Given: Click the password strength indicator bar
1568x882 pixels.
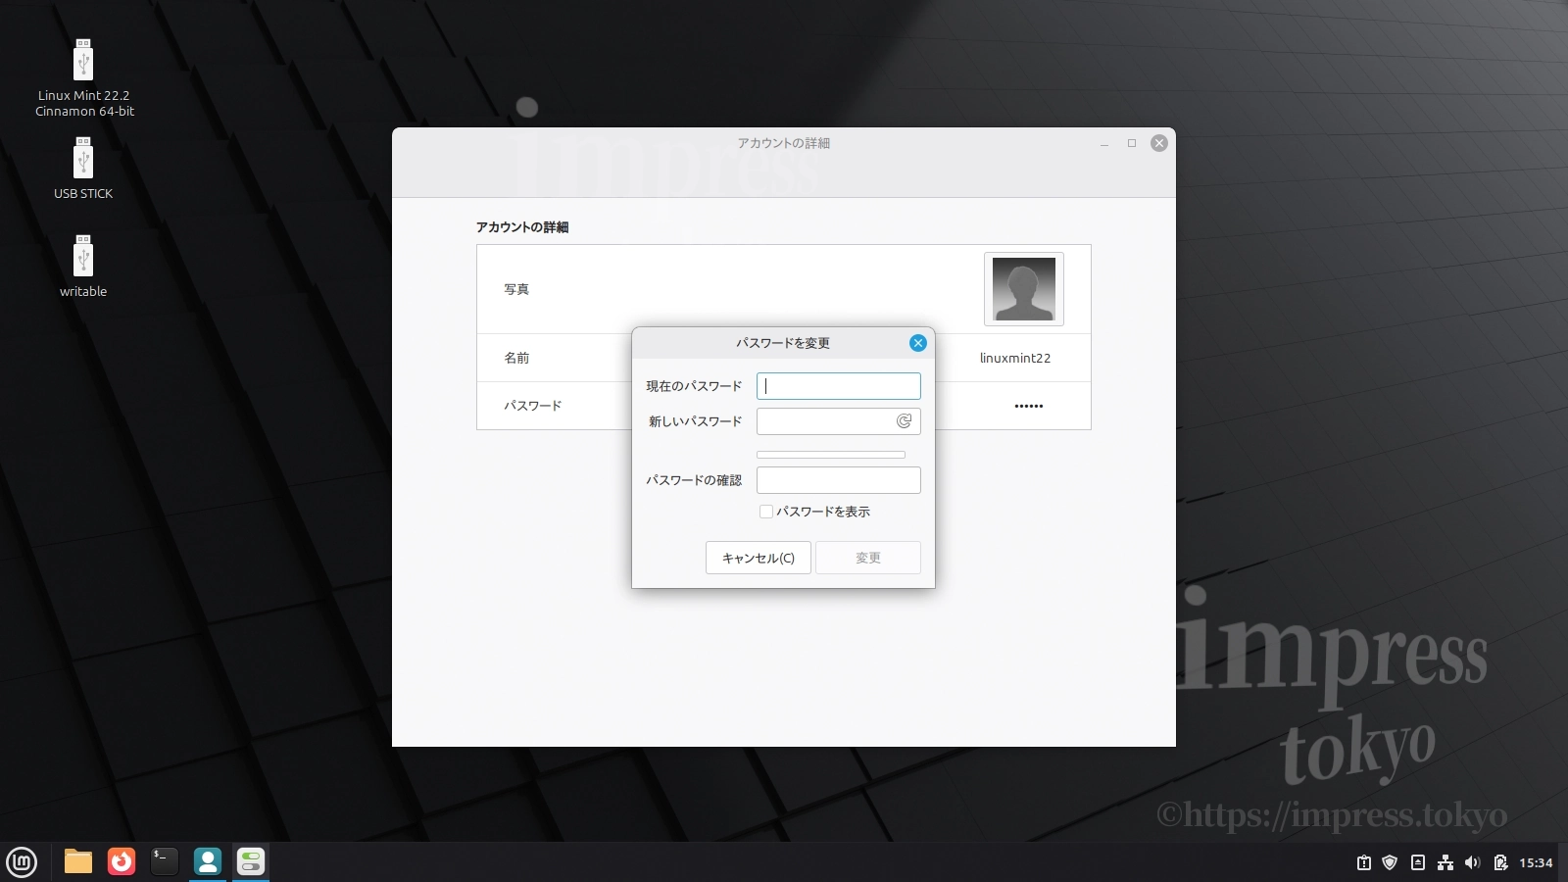Looking at the screenshot, I should point(829,454).
